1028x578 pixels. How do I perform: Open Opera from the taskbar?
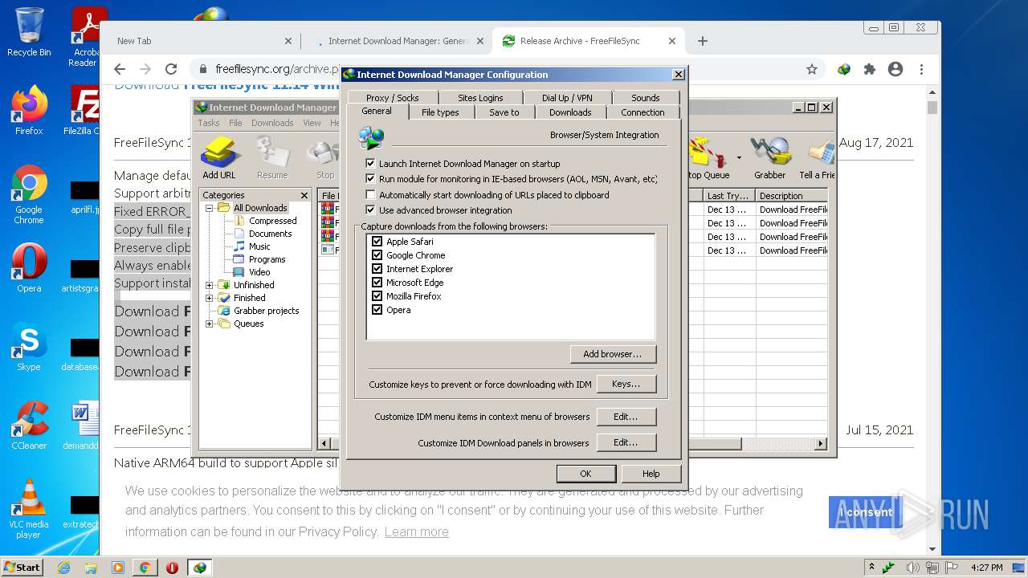point(172,568)
